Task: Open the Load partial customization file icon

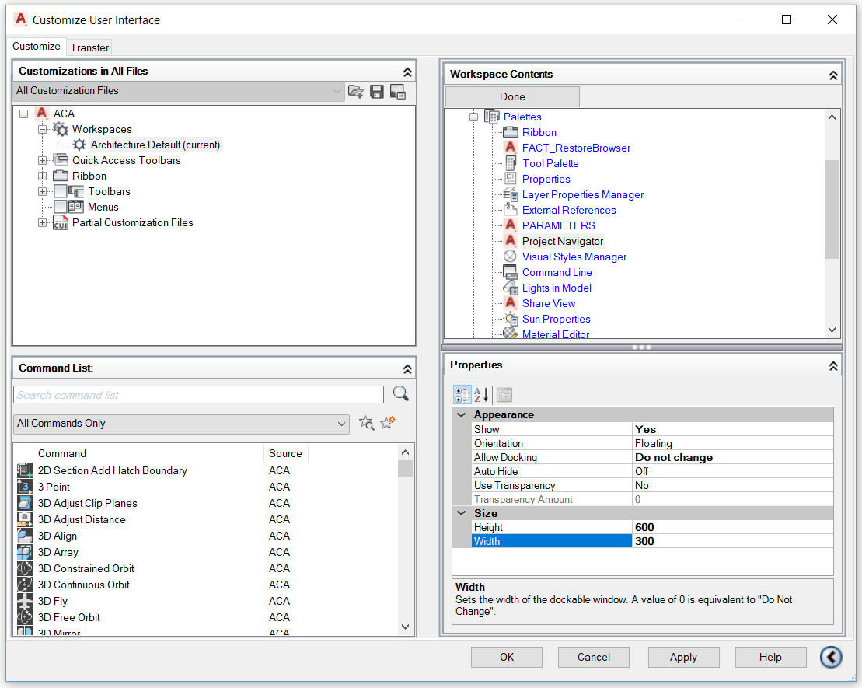Action: [356, 92]
